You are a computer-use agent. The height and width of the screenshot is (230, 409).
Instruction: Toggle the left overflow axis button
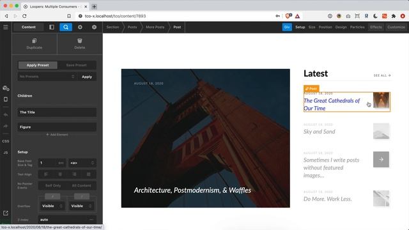52,196
